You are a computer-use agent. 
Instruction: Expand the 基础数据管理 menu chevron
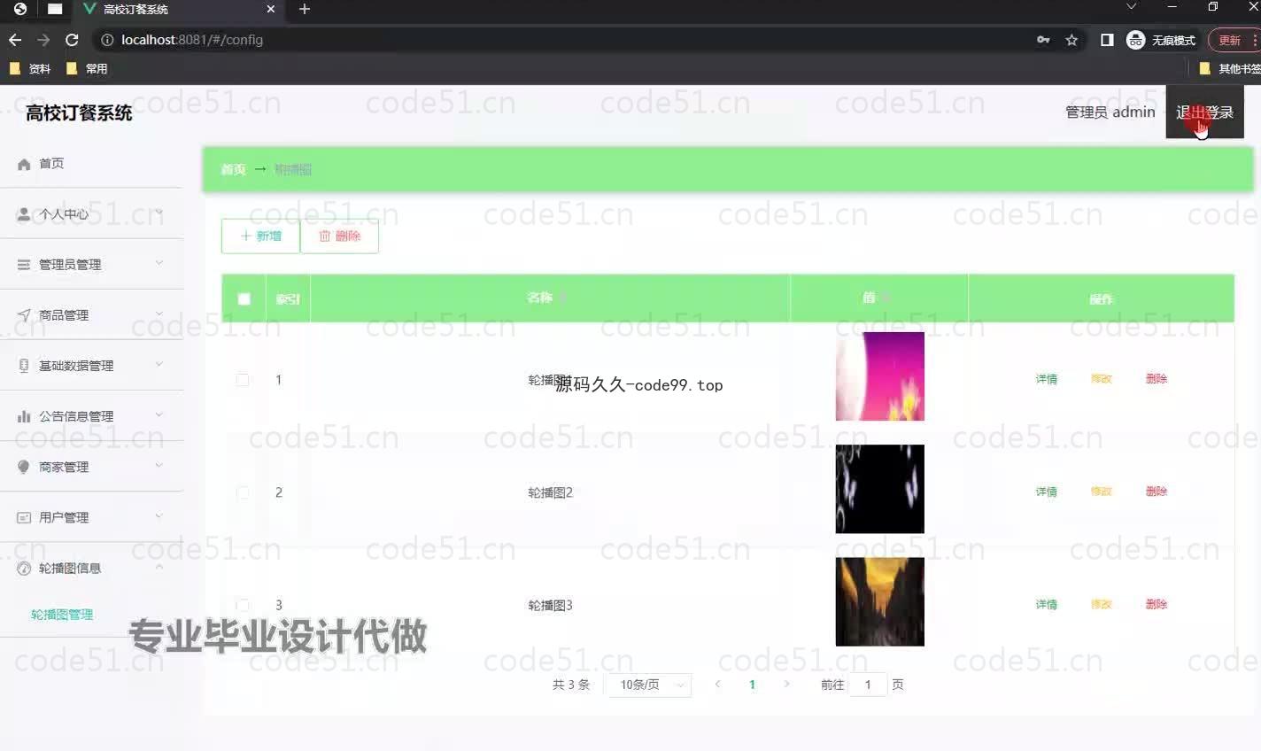(x=159, y=364)
